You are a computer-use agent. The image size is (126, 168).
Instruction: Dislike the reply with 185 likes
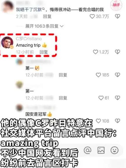(118, 75)
